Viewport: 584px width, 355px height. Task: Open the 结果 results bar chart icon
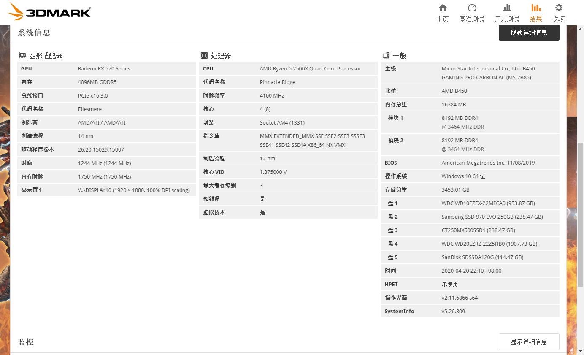[536, 8]
